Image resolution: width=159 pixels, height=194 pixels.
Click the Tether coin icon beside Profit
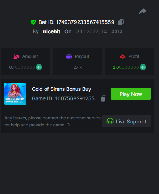[143, 67]
